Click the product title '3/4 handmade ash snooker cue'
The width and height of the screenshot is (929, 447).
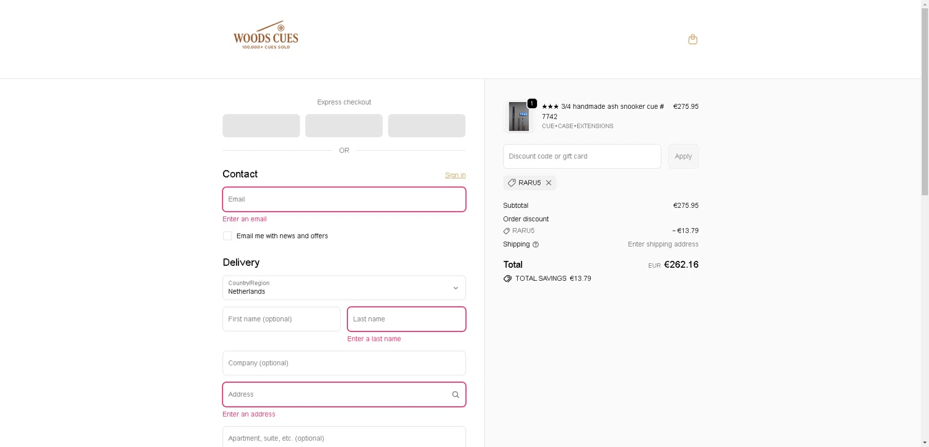(603, 111)
